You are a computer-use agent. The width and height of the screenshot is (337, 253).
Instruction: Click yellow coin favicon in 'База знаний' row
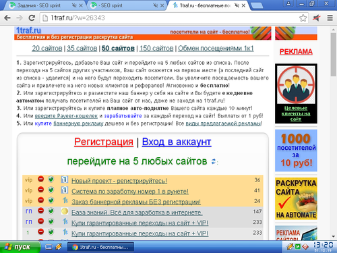click(x=65, y=211)
